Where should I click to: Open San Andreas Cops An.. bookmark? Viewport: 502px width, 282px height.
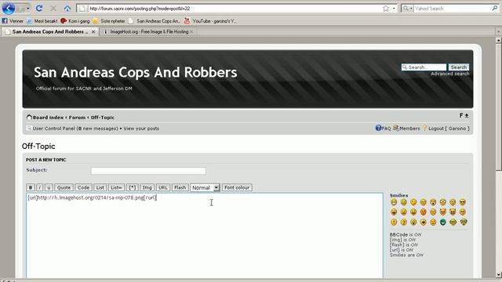click(x=155, y=21)
